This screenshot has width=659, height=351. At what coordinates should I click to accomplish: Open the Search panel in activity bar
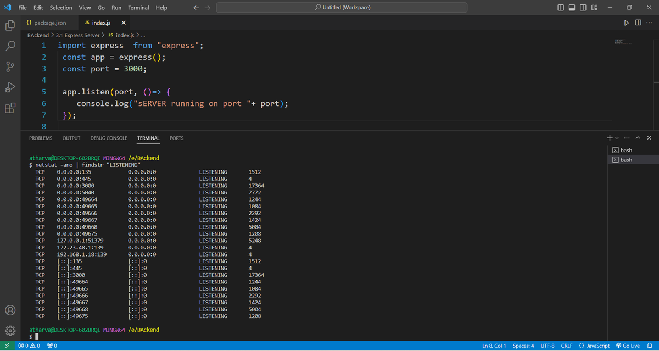(x=10, y=46)
